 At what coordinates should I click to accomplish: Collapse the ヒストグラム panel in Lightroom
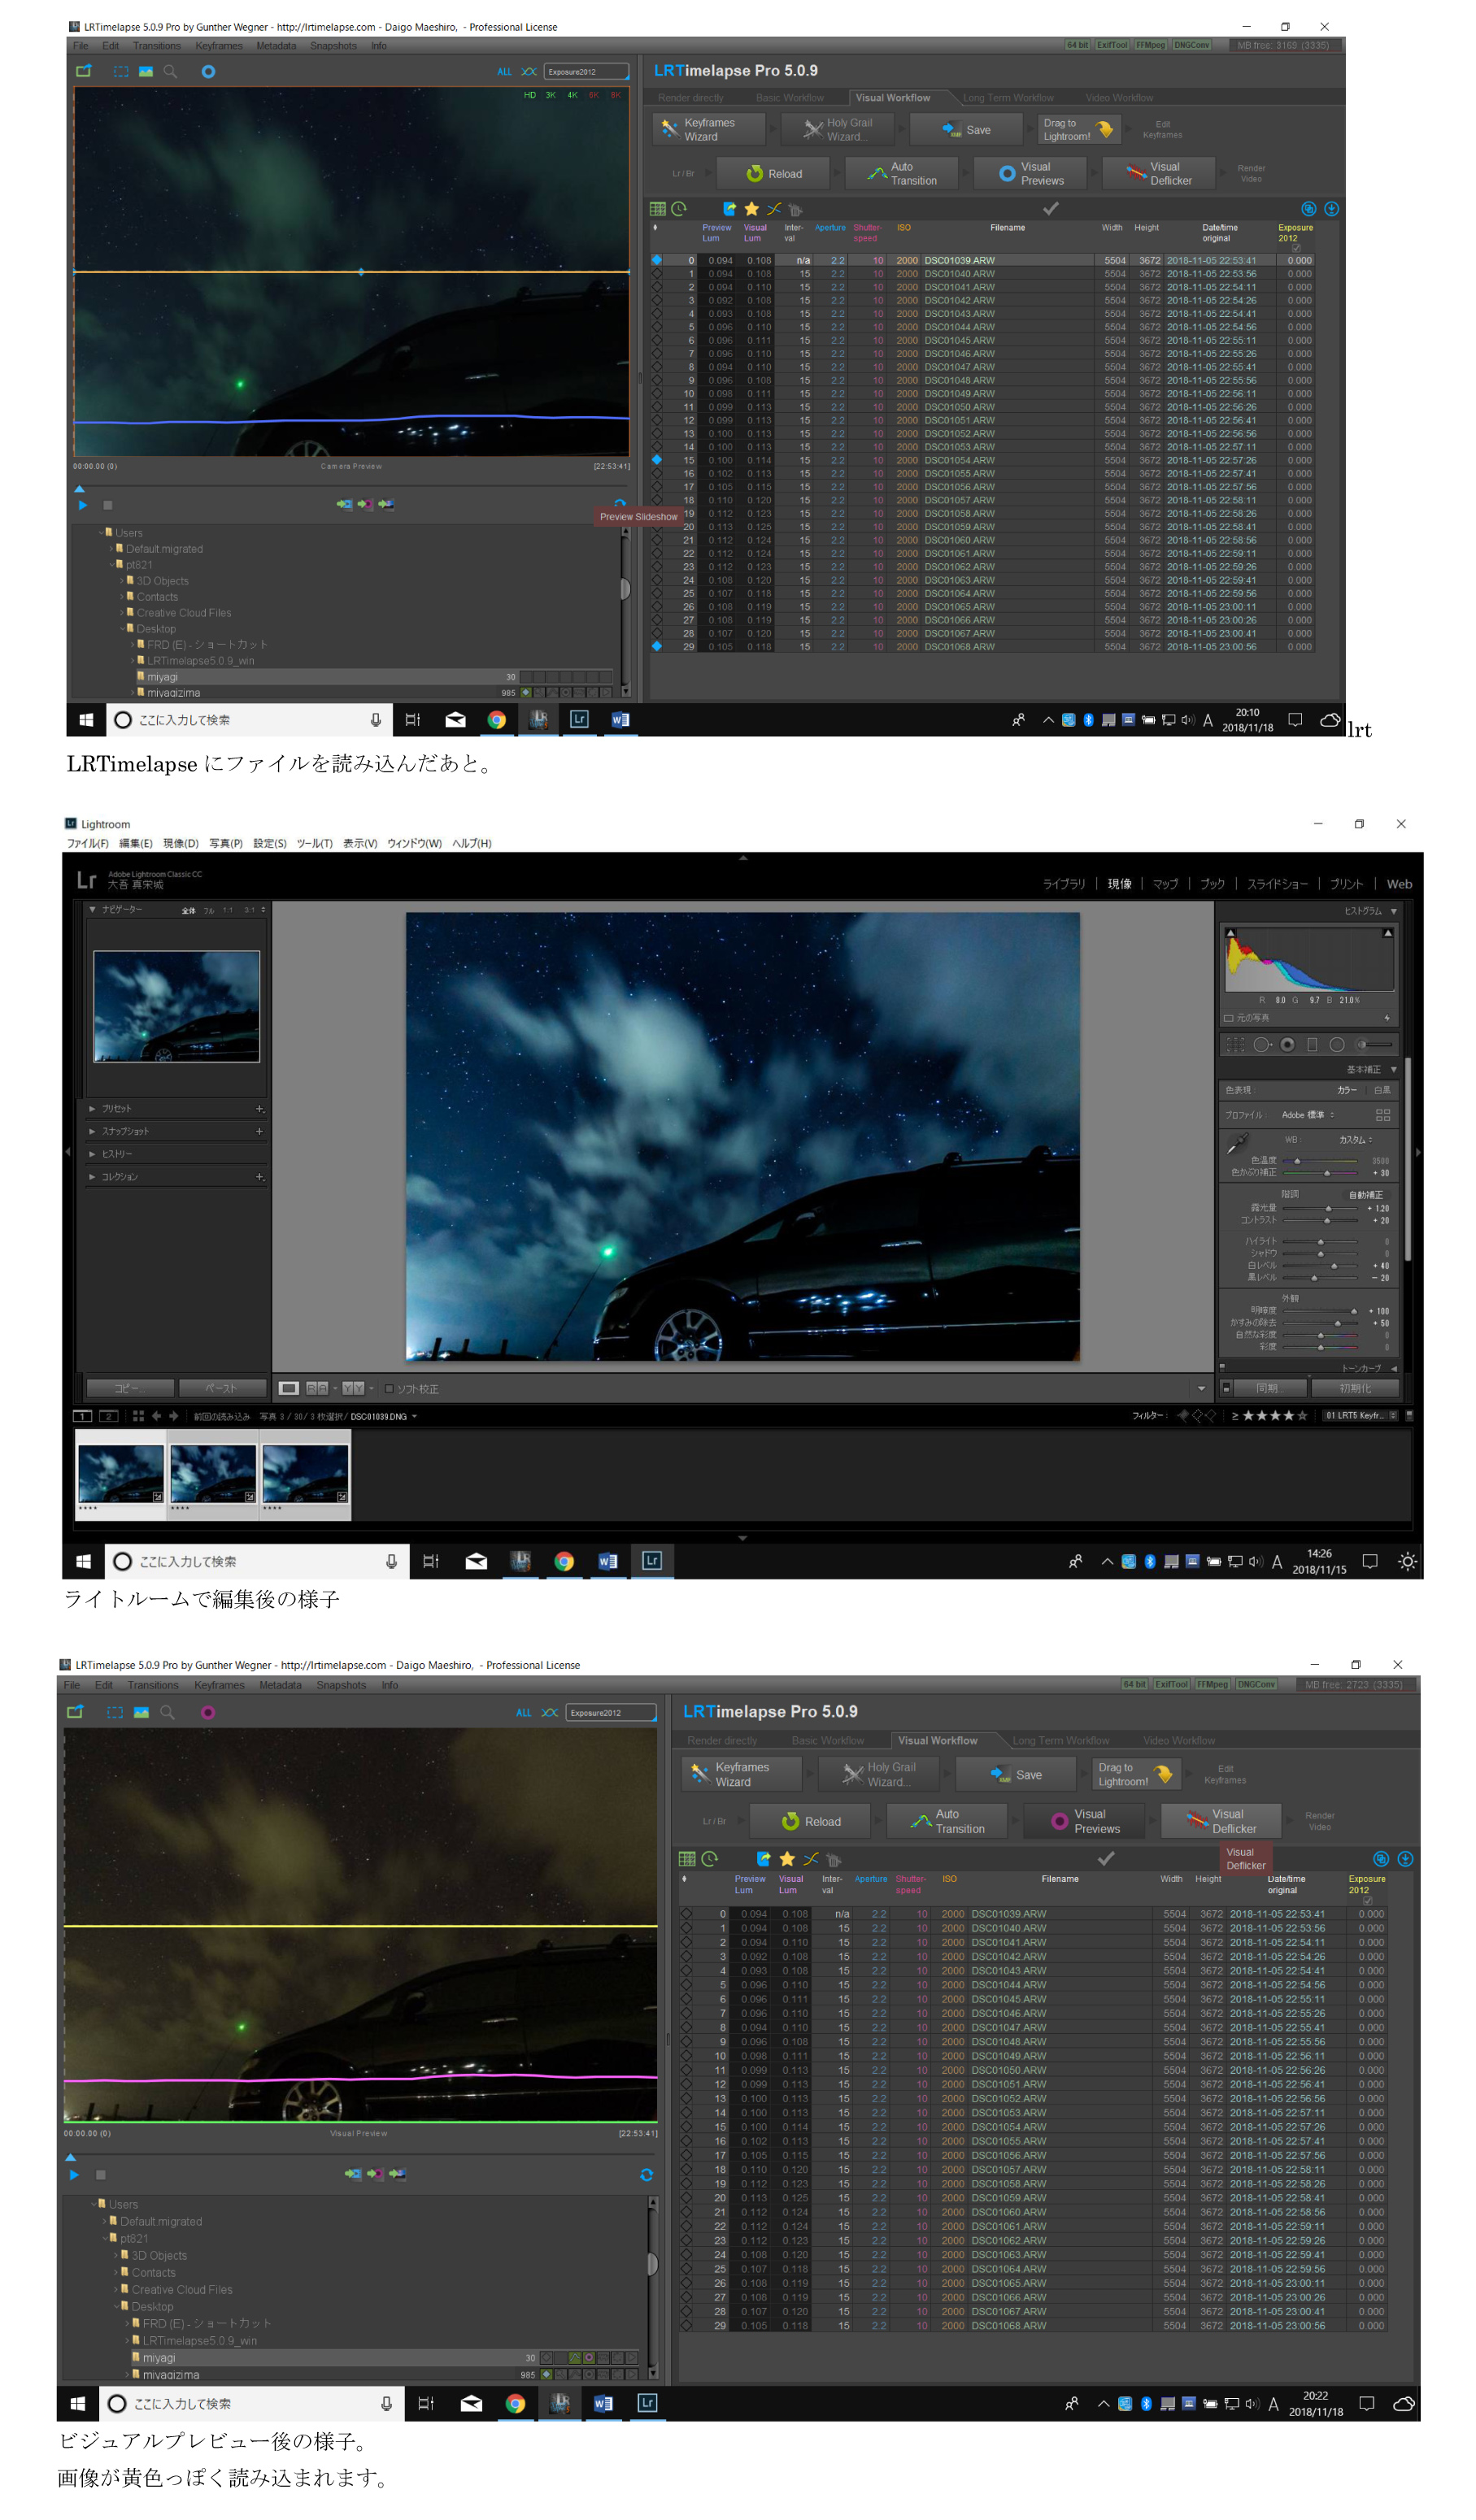(1394, 912)
